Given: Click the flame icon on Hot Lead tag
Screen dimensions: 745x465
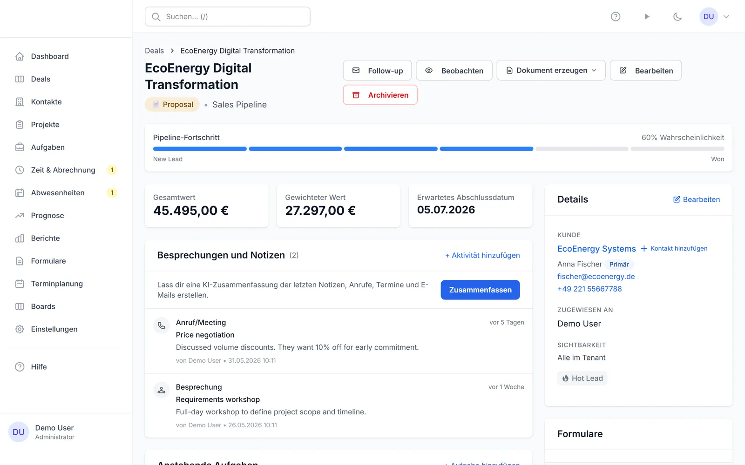Looking at the screenshot, I should (x=565, y=379).
